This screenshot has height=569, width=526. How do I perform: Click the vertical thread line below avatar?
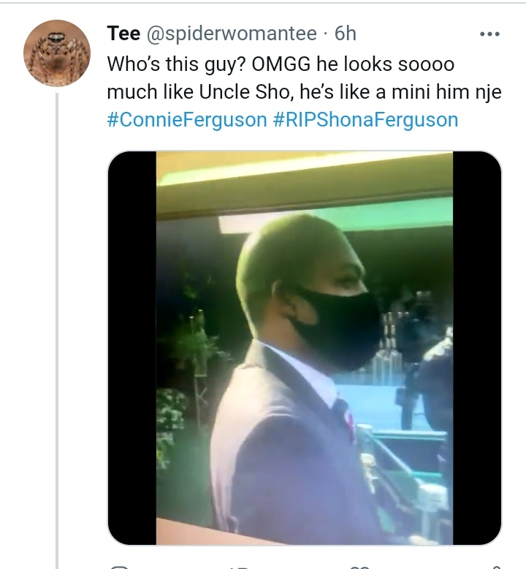tap(57, 329)
